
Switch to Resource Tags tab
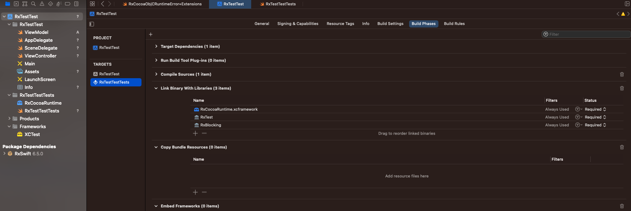[340, 24]
